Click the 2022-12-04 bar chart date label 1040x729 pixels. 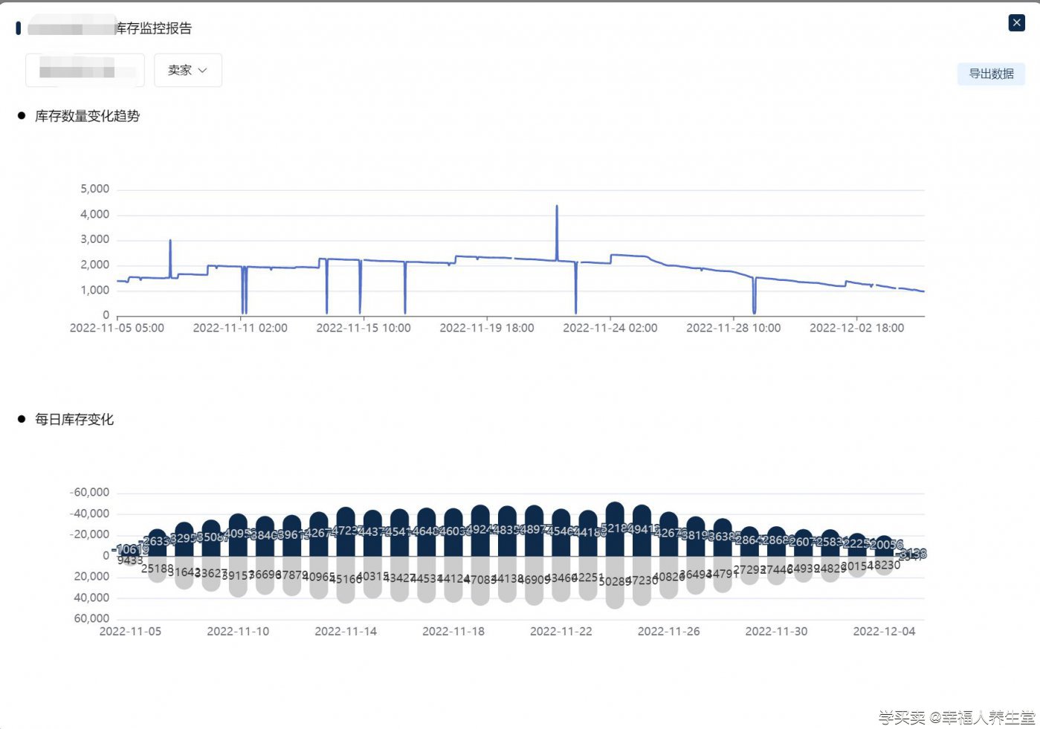(885, 632)
